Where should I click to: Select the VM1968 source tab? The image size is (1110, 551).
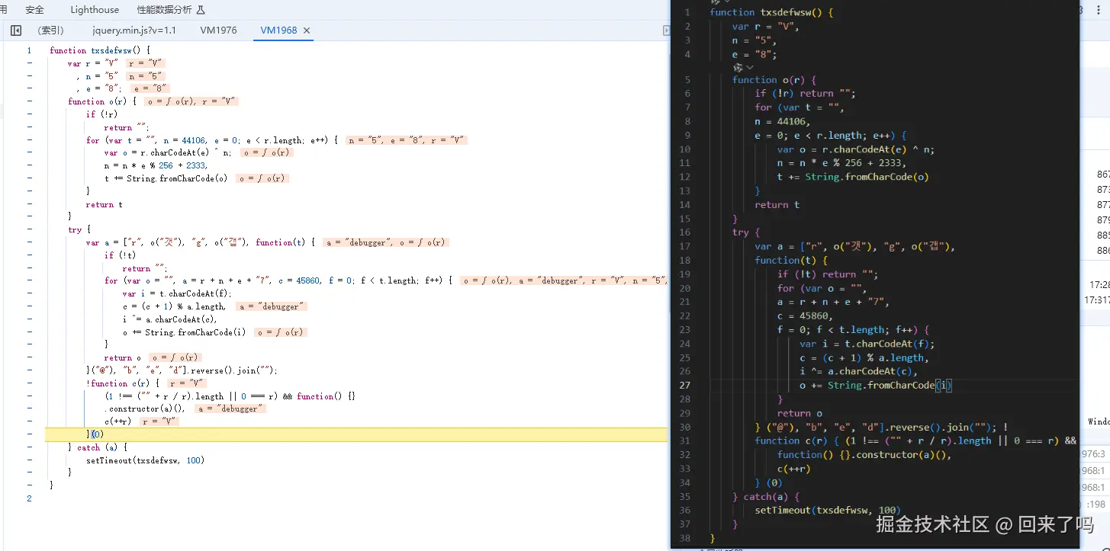coord(278,30)
